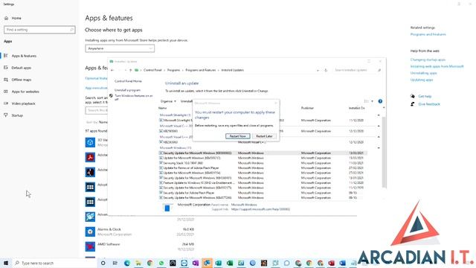Select Servicing Stack 10.0.19041.860 row

pyautogui.click(x=263, y=163)
